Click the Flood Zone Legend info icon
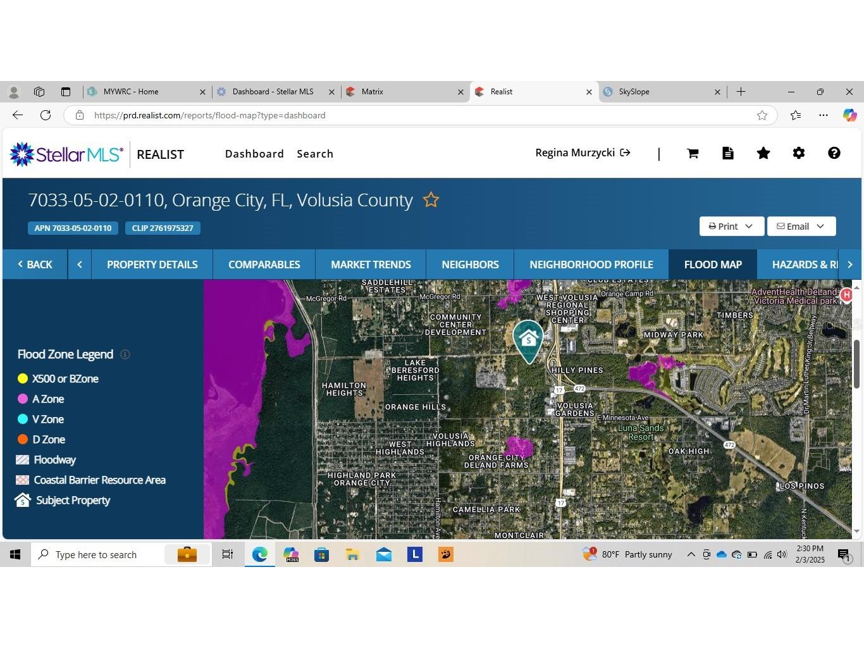The width and height of the screenshot is (864, 648). point(125,354)
